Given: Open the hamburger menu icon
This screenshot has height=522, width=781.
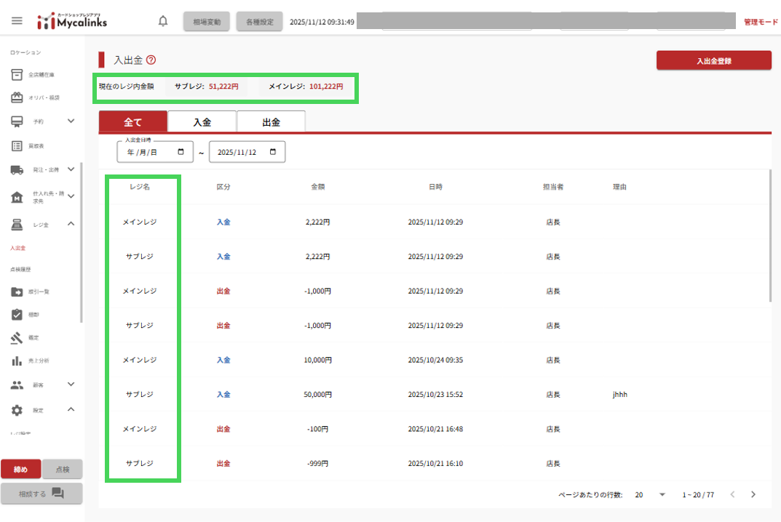Looking at the screenshot, I should (17, 21).
